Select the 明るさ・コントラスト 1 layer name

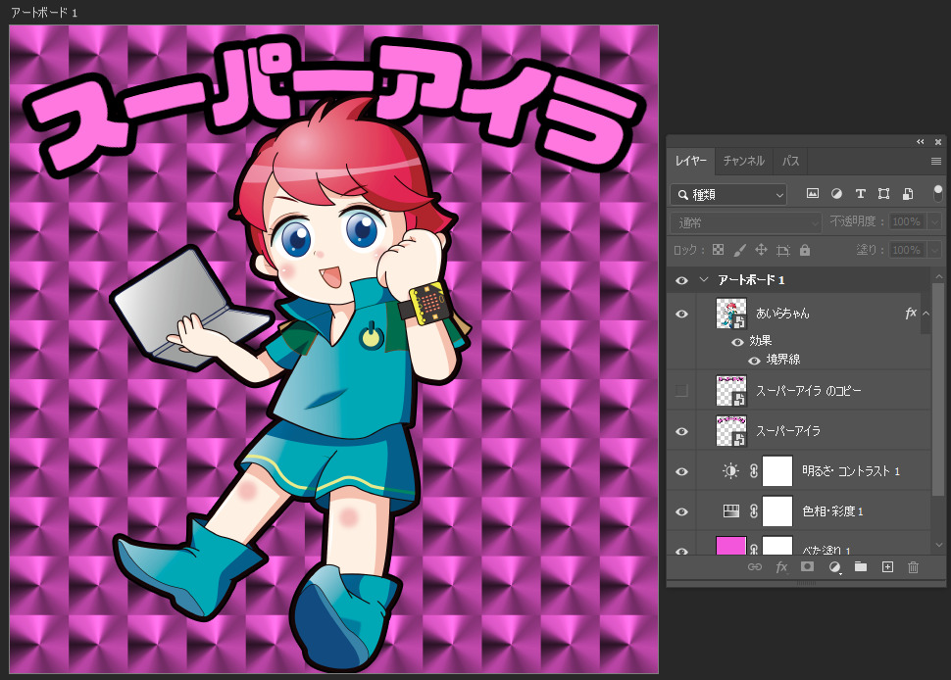coord(851,471)
